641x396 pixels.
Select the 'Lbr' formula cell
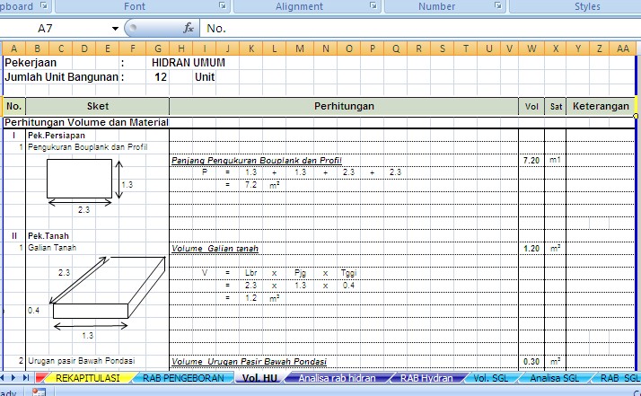pos(251,273)
